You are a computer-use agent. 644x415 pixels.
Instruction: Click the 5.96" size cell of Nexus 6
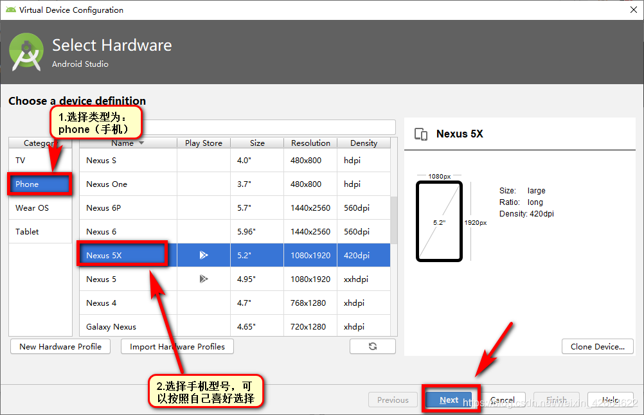pos(257,231)
